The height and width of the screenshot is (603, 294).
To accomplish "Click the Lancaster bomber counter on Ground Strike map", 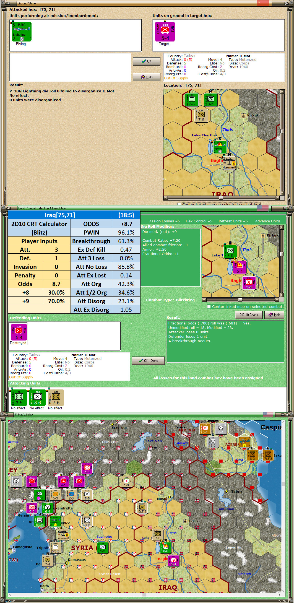I will [x=230, y=163].
